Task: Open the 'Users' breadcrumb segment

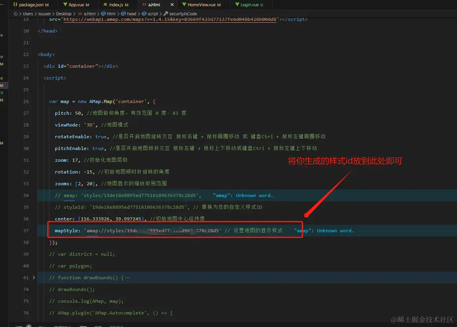Action: (28, 14)
